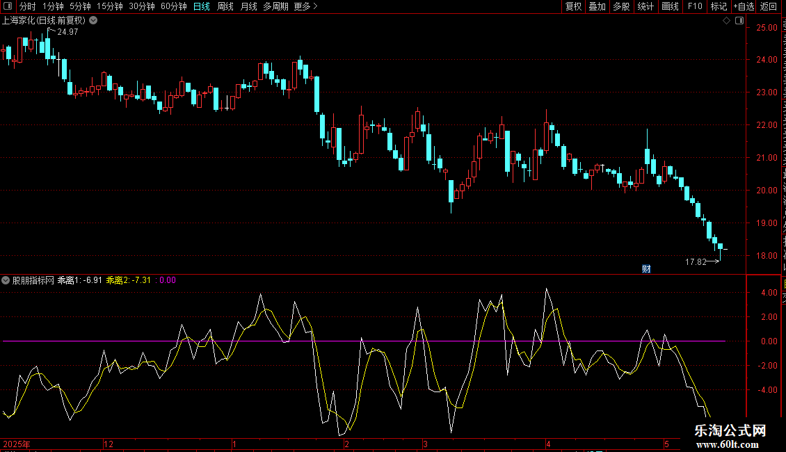
Task: Click the 财 financial marker
Action: click(646, 269)
